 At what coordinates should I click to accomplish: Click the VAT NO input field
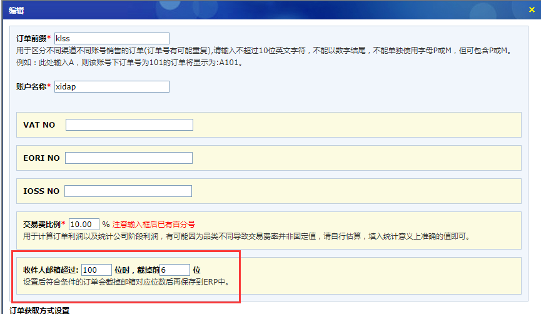point(129,124)
